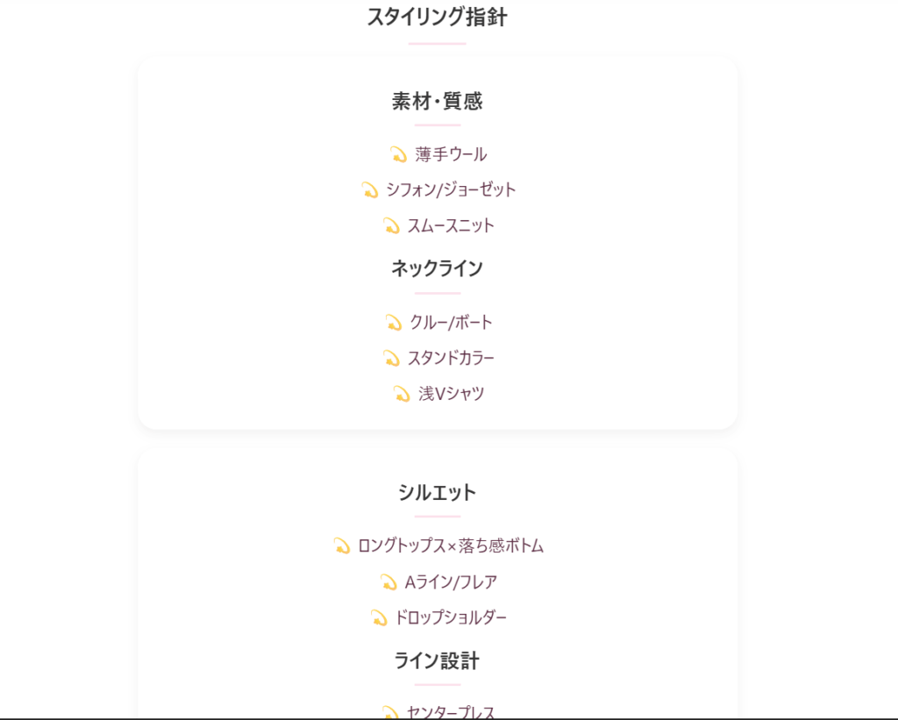Click the bullet icon beside シフォン/ジョーゼット
Screen dimensions: 898x720
(x=369, y=190)
